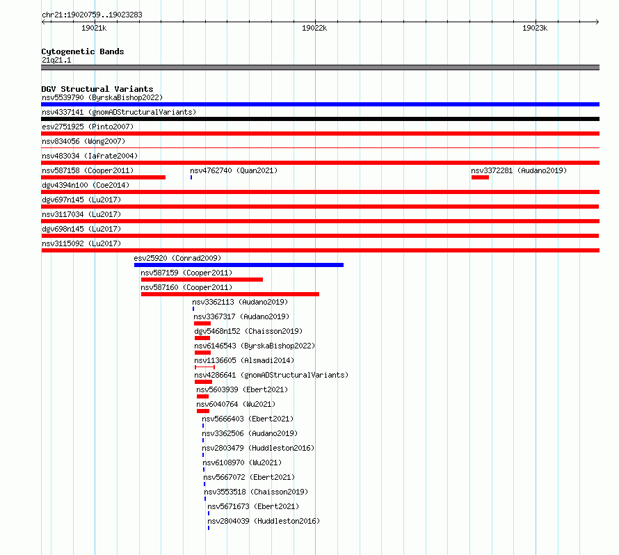Click esv25920 (Conrad2009) label
The image size is (619, 555).
point(177,258)
